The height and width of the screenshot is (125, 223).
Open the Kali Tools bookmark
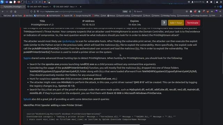coord(17,16)
